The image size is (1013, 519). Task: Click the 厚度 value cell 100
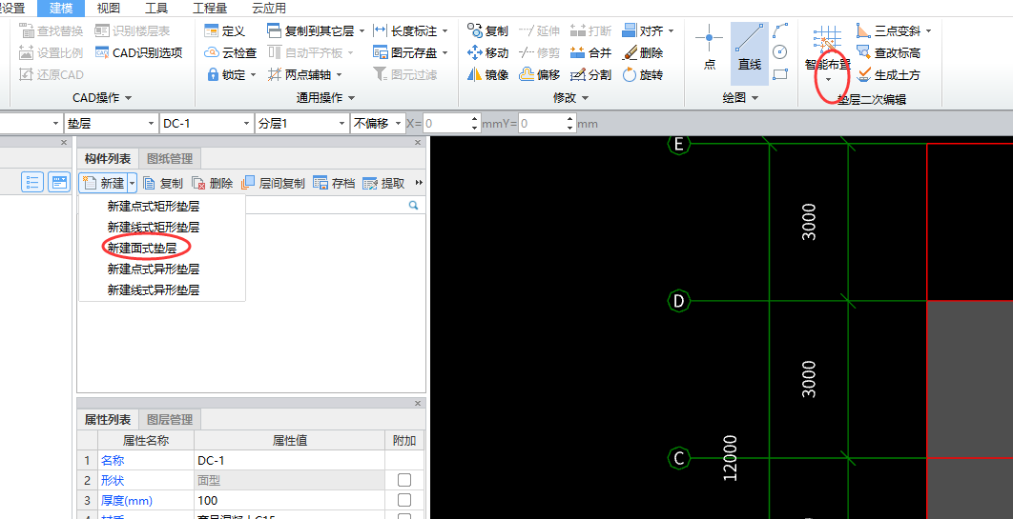click(x=289, y=500)
